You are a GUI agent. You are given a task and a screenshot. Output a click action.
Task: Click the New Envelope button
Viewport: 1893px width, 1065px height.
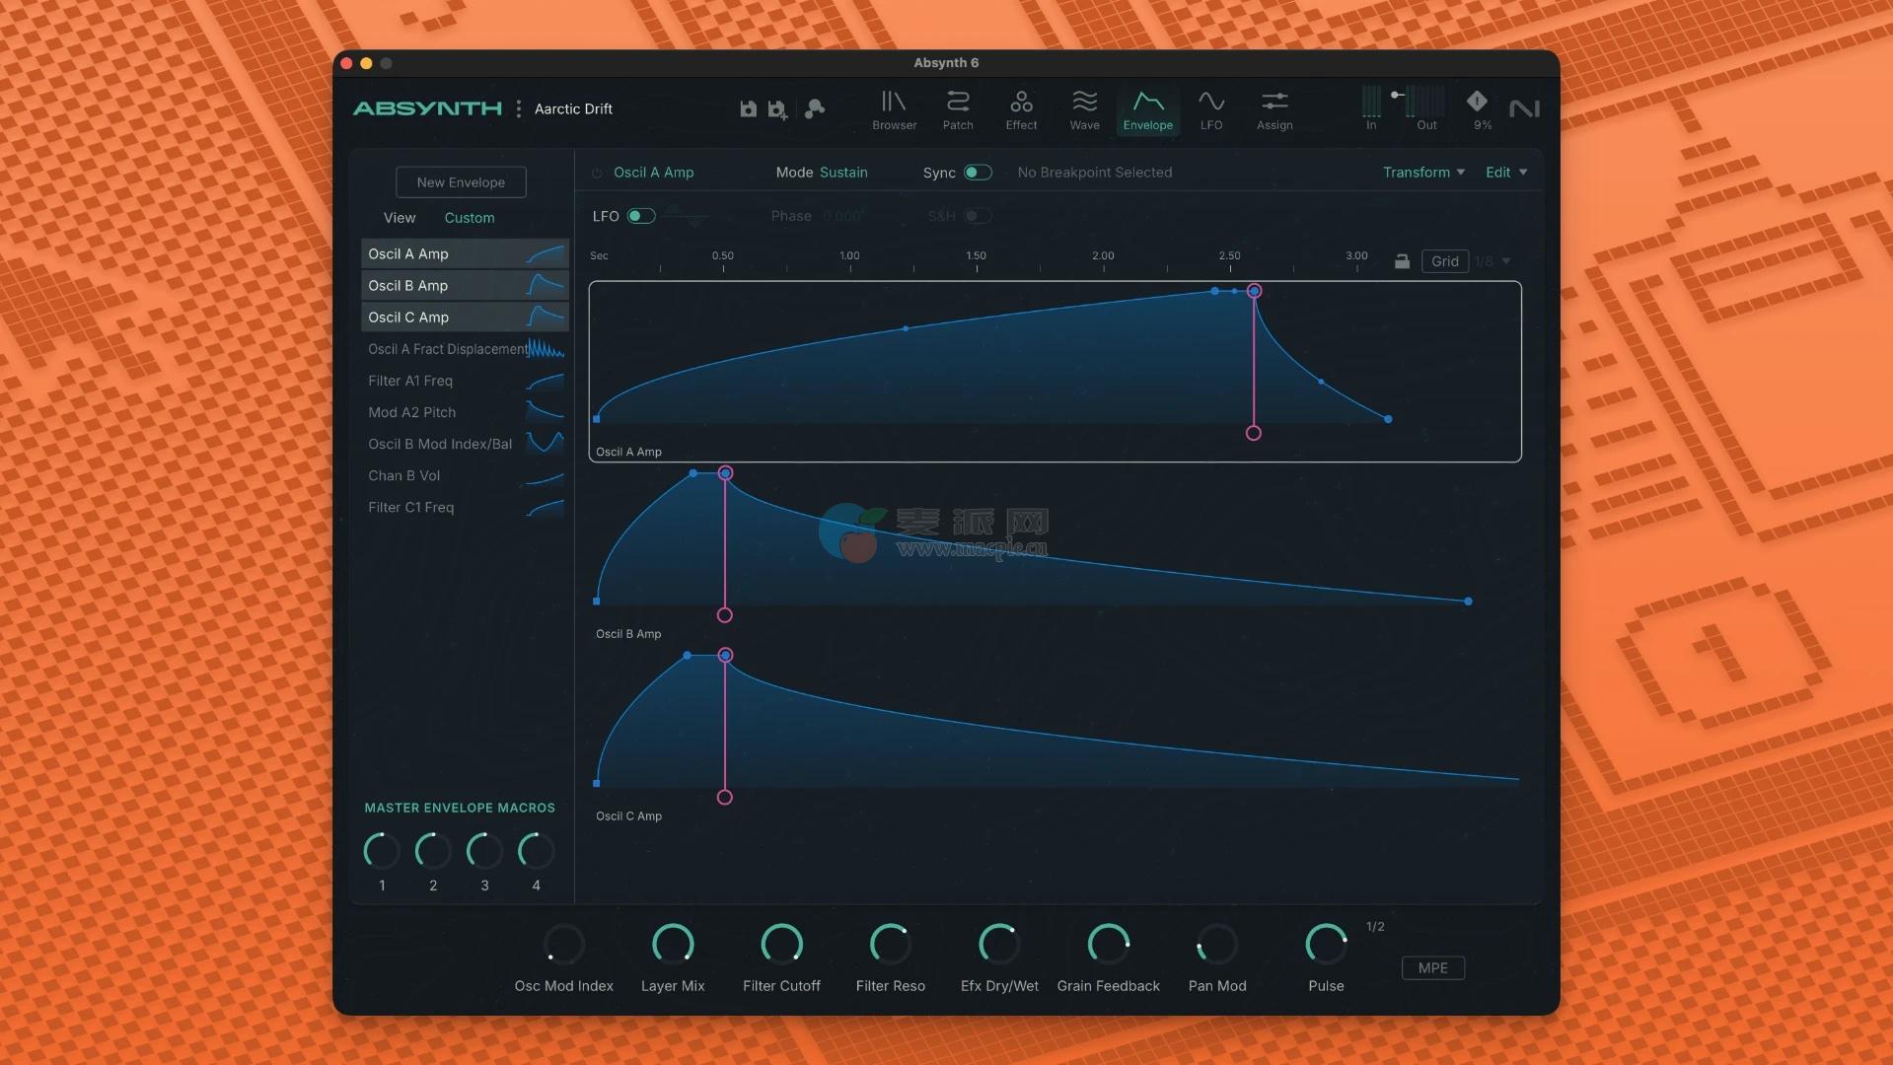461,182
